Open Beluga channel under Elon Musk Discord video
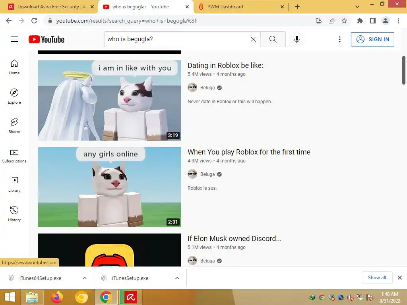The image size is (407, 305). tap(207, 261)
